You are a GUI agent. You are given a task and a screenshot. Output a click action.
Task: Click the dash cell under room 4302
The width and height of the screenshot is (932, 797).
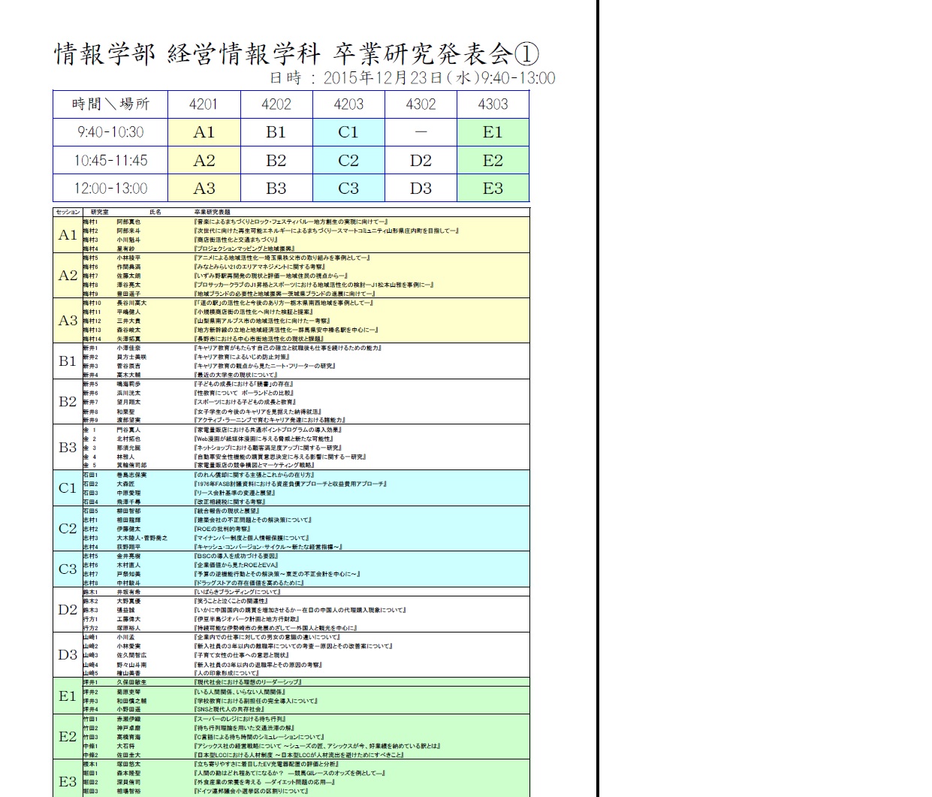pos(421,132)
